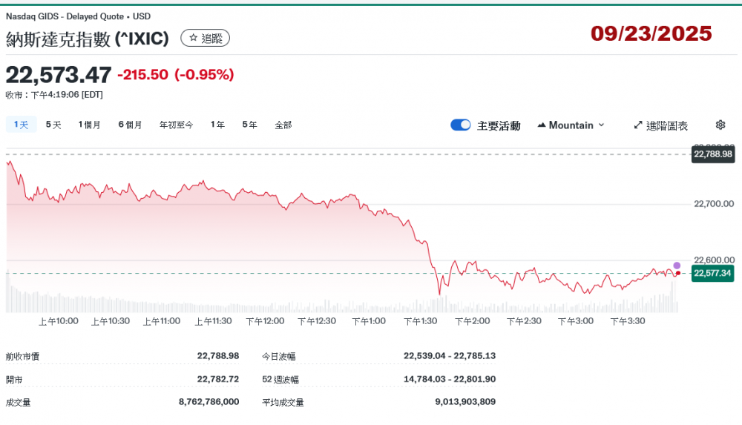Click the chart's sharp dip after 下午1:30
Image resolution: width=742 pixels, height=425 pixels.
[439, 292]
